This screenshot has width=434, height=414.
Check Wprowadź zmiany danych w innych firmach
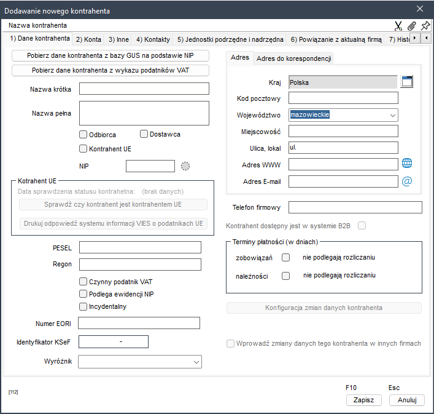click(230, 344)
